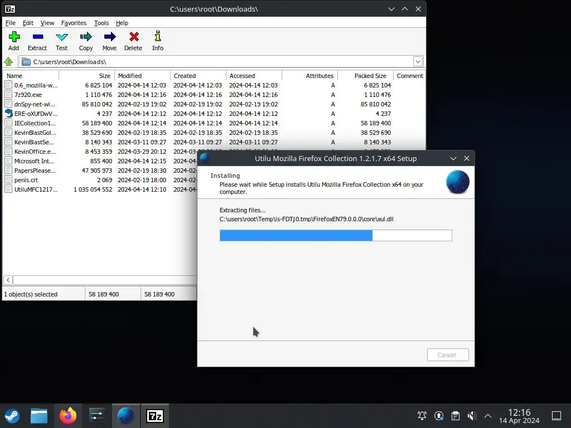Select the Microsoft Int... file
The image size is (571, 428).
point(34,161)
